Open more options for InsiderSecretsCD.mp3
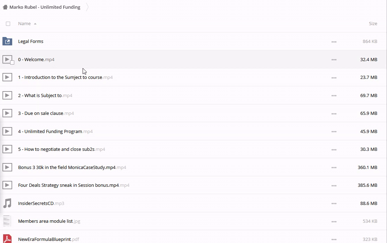Screen dimensions: 387x243 click(334, 204)
